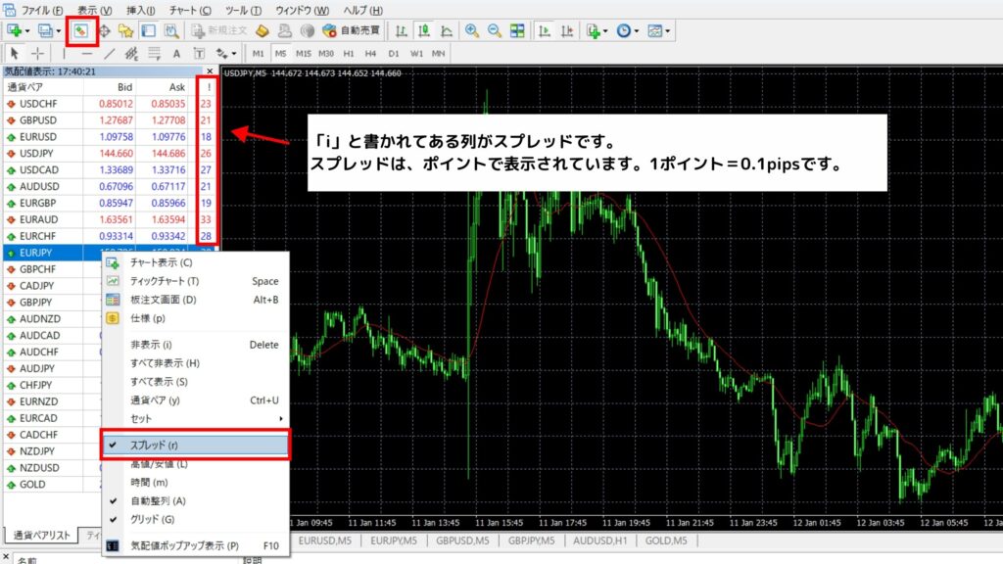Toggle グリッド (G) option in context menu
This screenshot has width=1003, height=564.
(x=152, y=519)
